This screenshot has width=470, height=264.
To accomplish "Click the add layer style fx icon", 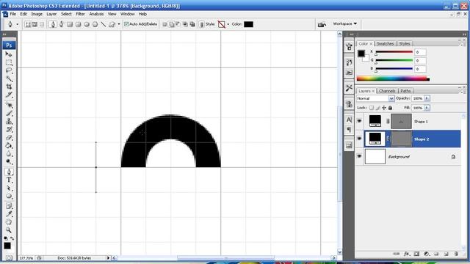I will (406, 254).
